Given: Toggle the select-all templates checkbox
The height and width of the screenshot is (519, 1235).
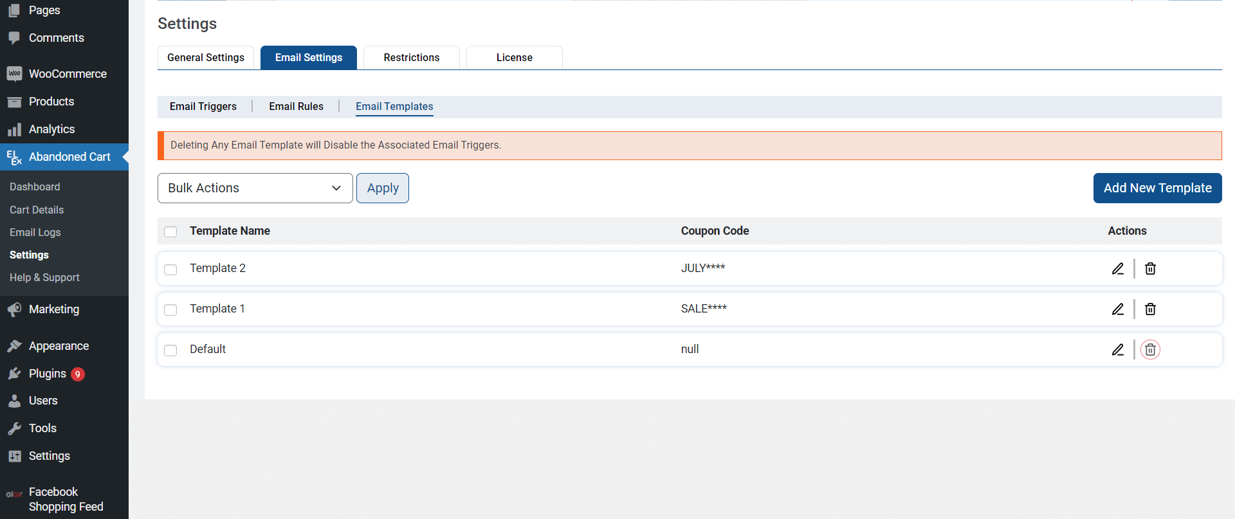Looking at the screenshot, I should coord(170,232).
